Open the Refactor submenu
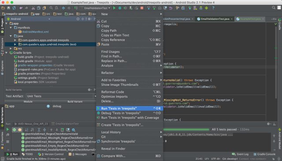This screenshot has width=282, height=161. coord(130,73)
